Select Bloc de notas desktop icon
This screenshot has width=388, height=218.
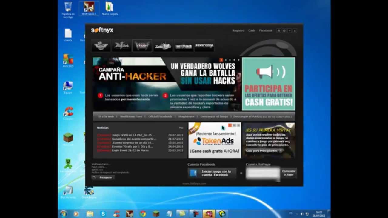click(68, 192)
